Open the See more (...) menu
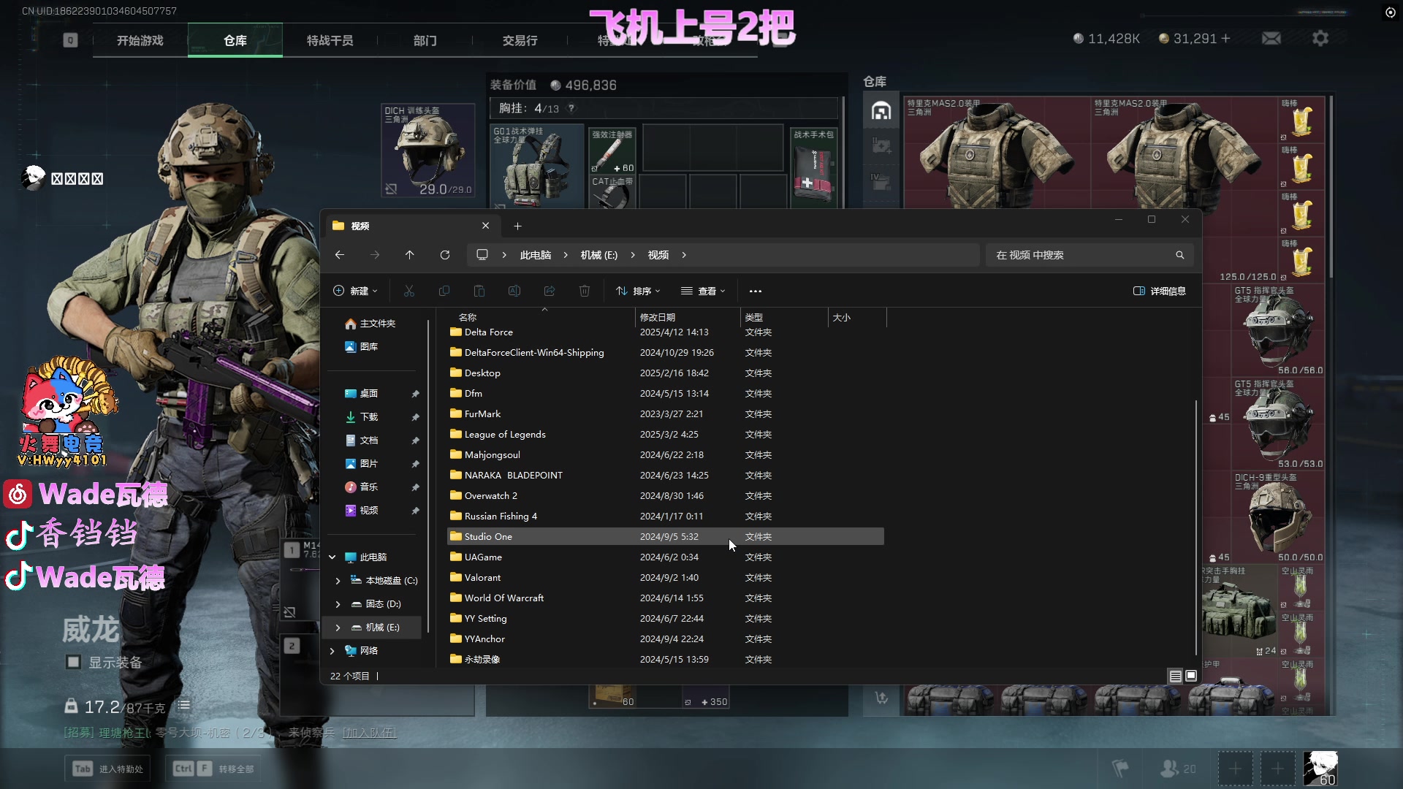 [756, 291]
